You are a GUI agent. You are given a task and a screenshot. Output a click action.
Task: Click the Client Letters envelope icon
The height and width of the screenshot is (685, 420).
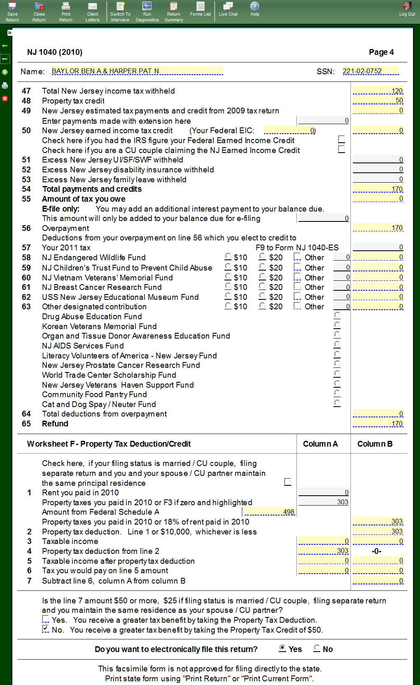(93, 11)
